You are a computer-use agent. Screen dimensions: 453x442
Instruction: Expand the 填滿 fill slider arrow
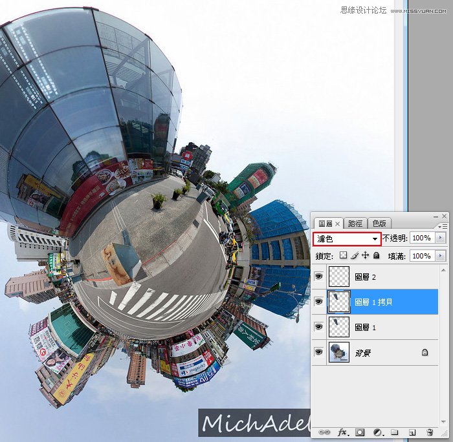click(441, 256)
